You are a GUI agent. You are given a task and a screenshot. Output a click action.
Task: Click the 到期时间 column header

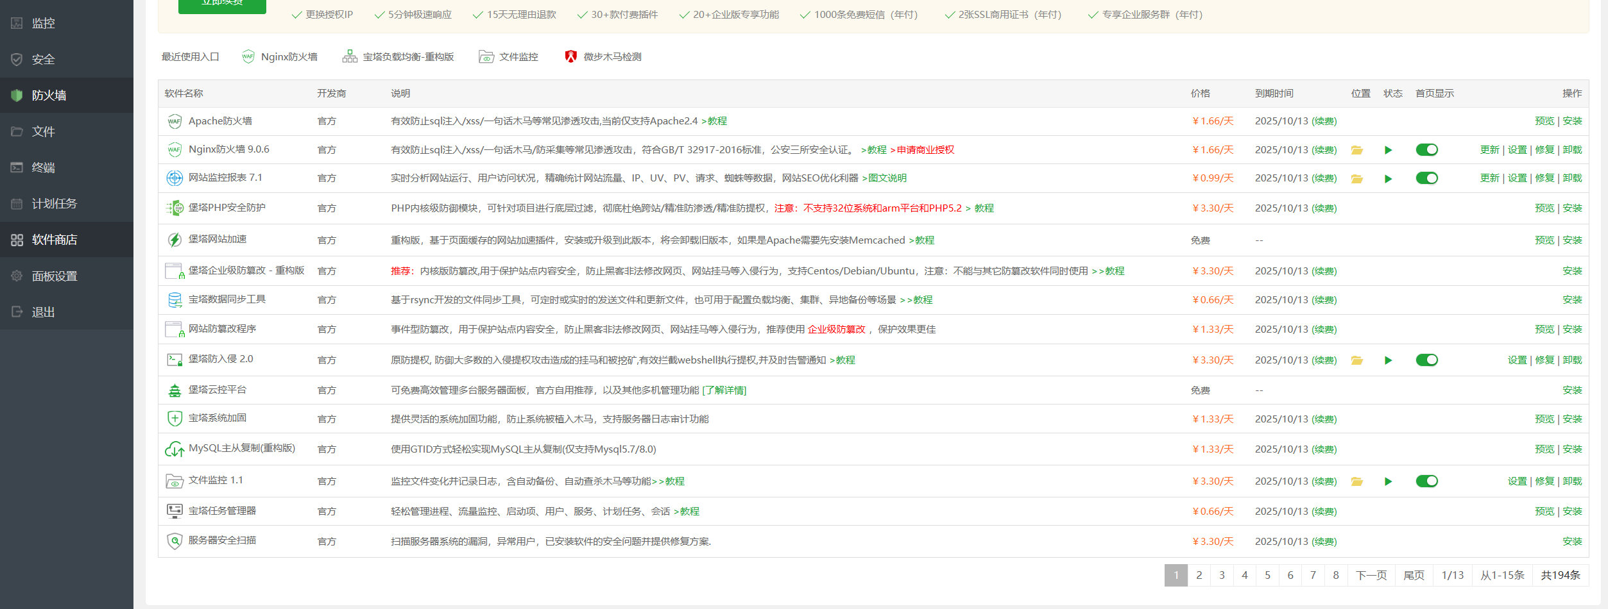(1274, 94)
